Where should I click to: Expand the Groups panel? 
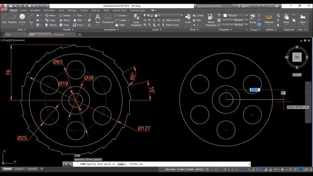pos(255,29)
